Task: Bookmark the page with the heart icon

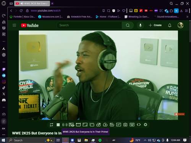Action: pyautogui.click(x=124, y=11)
